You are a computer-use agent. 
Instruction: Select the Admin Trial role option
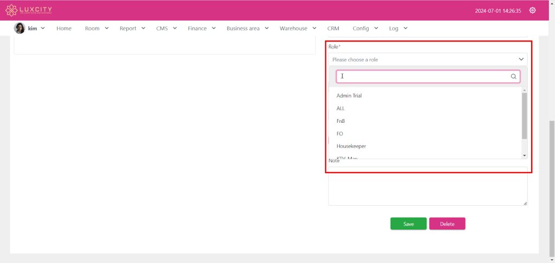349,96
